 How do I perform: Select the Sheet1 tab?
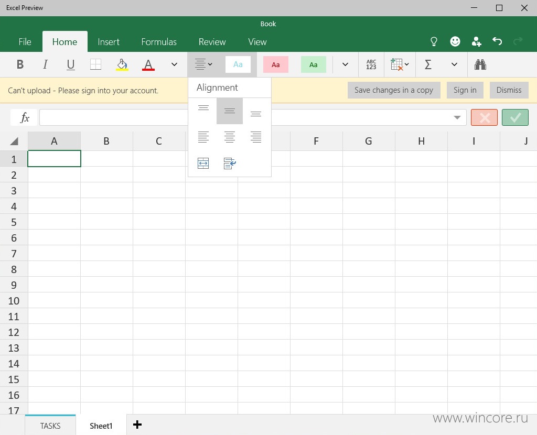(x=101, y=426)
